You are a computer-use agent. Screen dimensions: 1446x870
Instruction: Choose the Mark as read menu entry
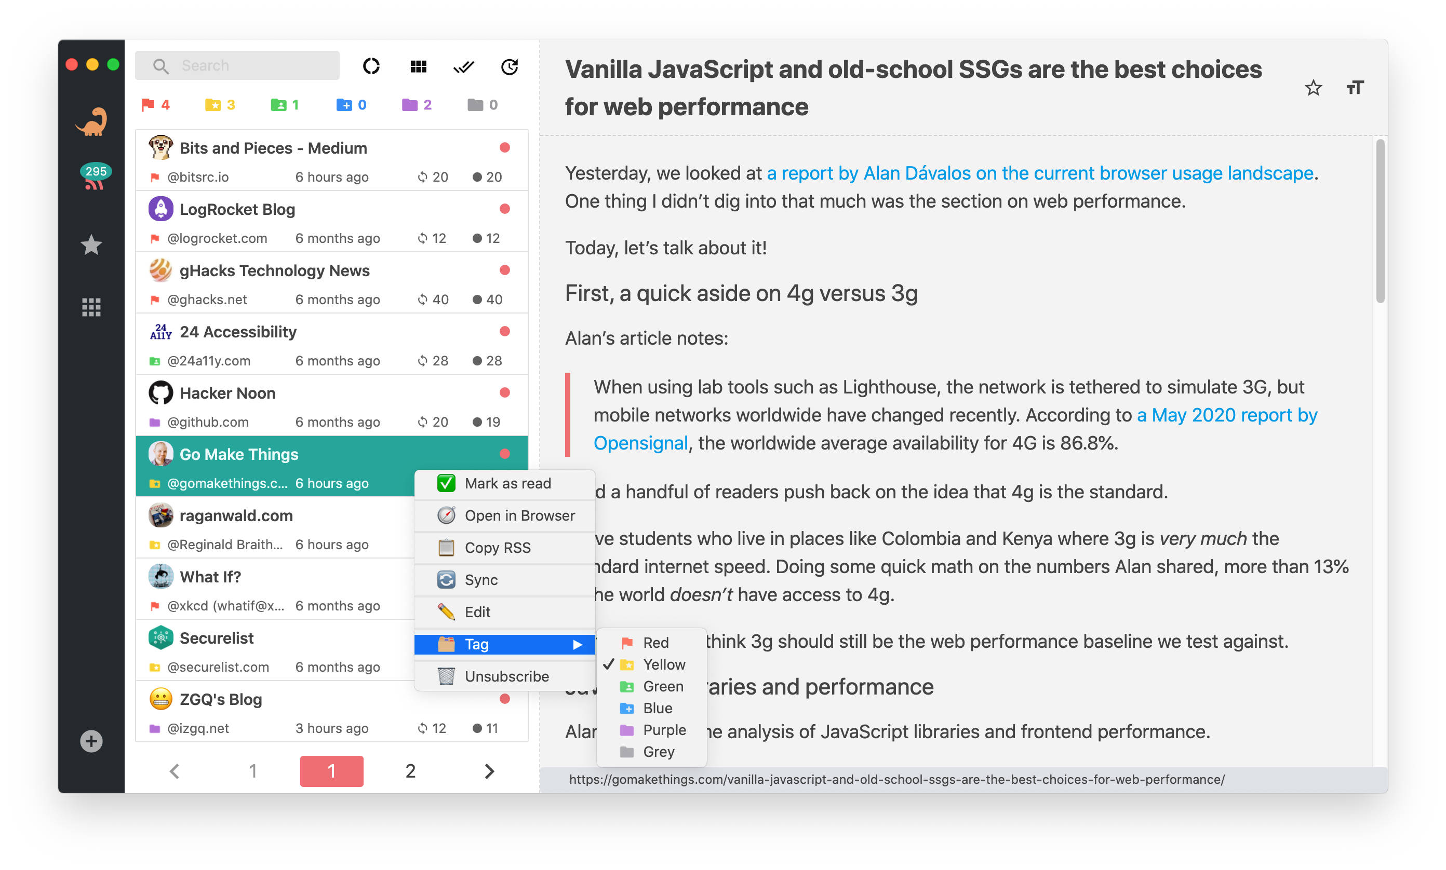click(507, 483)
